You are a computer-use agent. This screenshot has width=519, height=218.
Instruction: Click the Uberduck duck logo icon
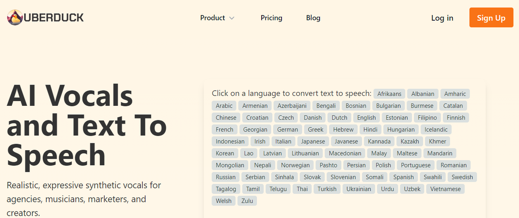[15, 18]
